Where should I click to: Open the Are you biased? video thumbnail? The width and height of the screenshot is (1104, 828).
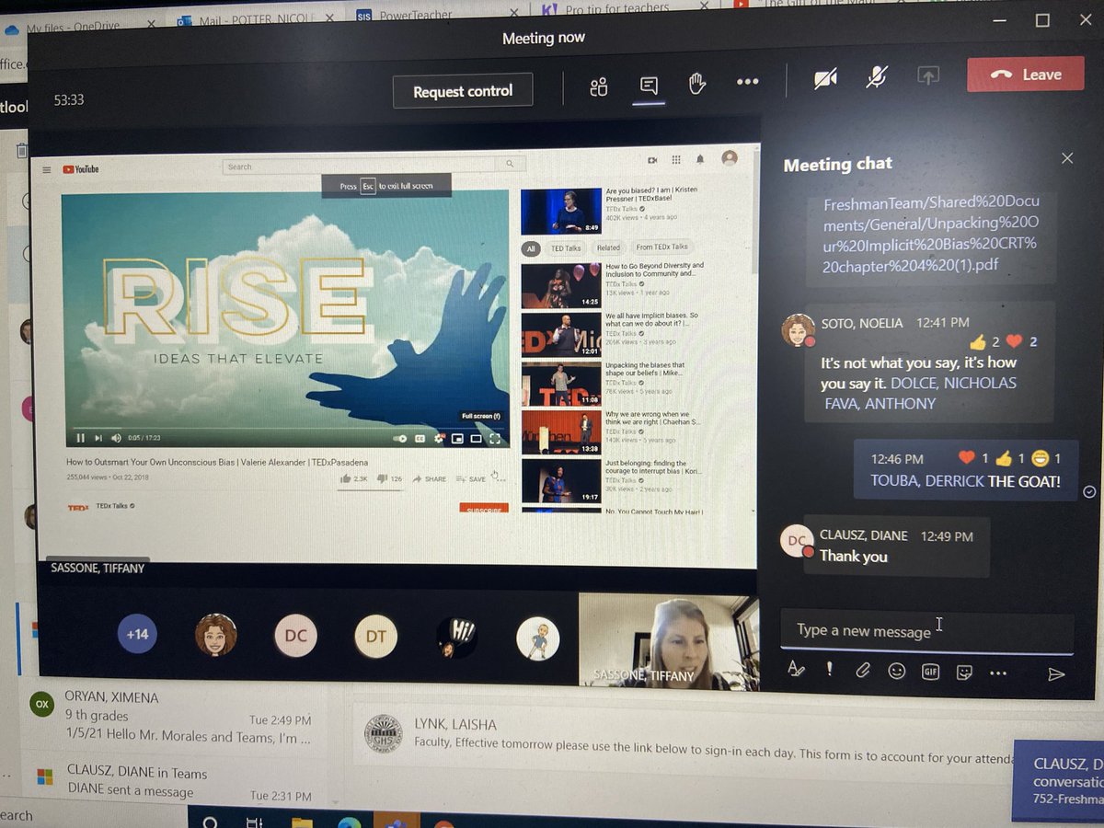561,211
